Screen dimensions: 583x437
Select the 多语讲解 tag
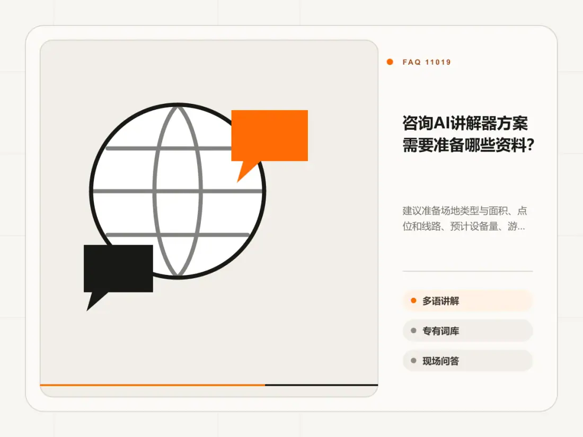tap(467, 301)
